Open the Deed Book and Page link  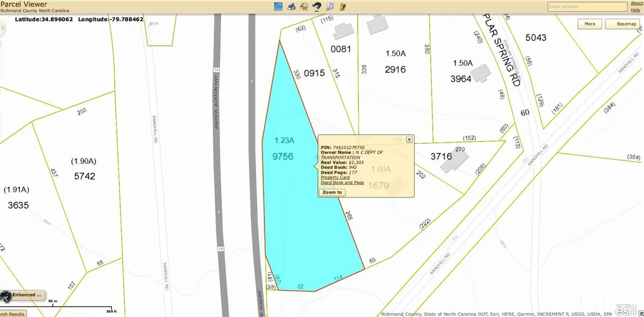(342, 183)
